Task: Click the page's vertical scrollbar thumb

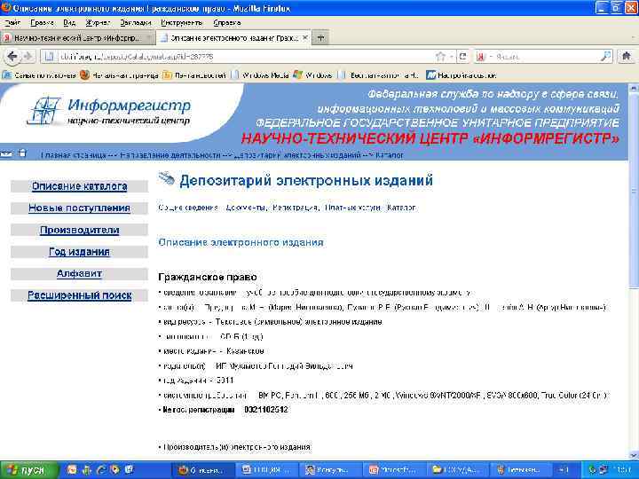Action: click(x=634, y=190)
